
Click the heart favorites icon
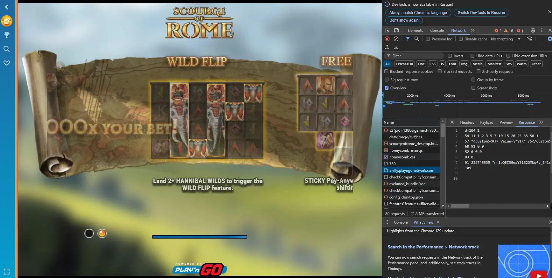(7, 63)
